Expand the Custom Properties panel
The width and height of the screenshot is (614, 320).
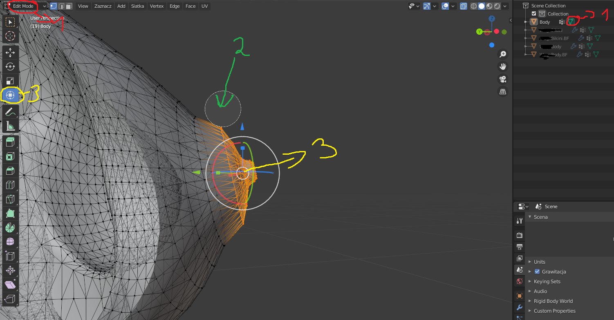point(530,311)
